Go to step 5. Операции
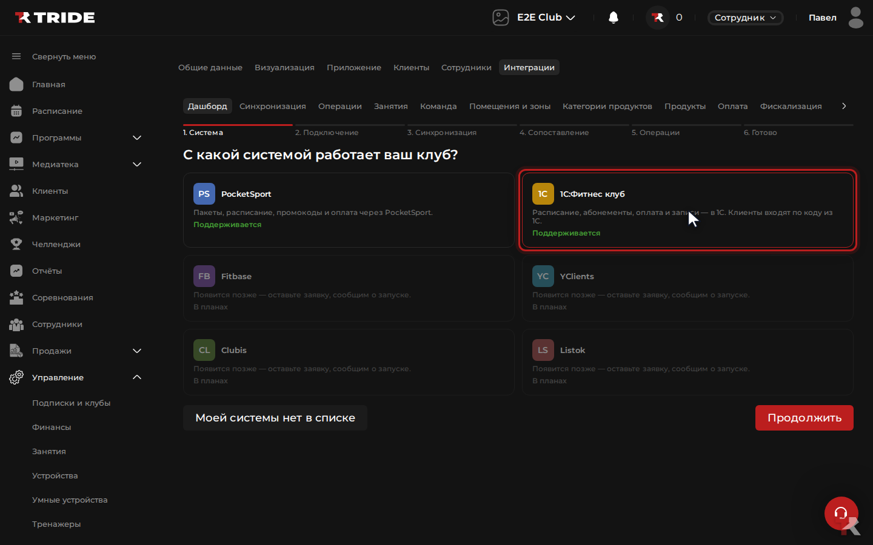The height and width of the screenshot is (545, 873). (686, 130)
